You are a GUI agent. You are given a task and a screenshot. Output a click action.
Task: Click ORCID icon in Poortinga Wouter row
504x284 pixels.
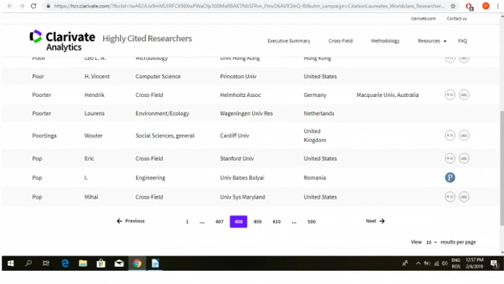[464, 136]
